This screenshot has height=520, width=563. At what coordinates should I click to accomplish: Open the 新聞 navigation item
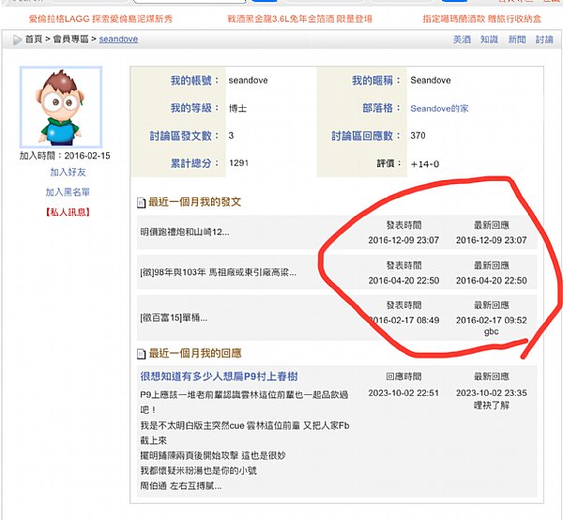[517, 39]
